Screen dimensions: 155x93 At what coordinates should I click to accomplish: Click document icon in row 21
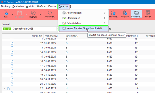[12, 84]
